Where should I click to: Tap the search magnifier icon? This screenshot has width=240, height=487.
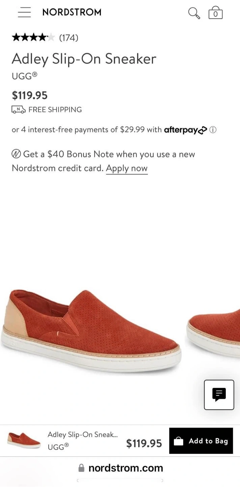pos(194,13)
